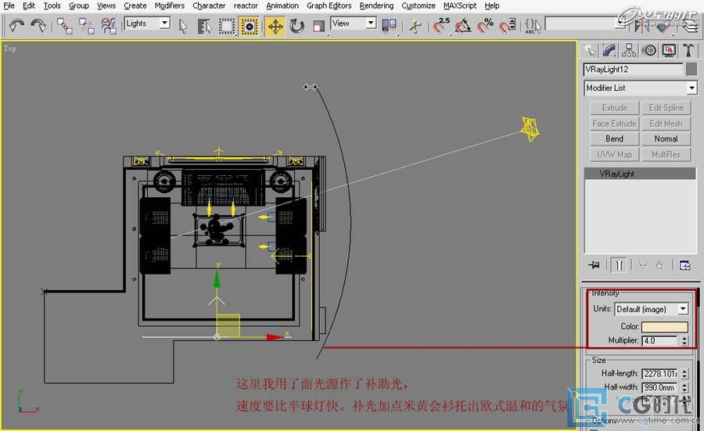This screenshot has width=704, height=431.
Task: Toggle the 2.5 Snaps magnet icon
Action: [x=441, y=26]
